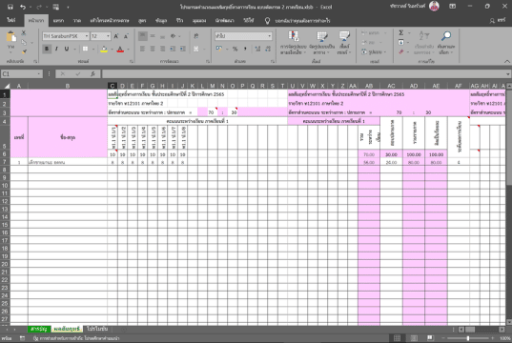
Task: Toggle Bottom Align for cell
Action: [x=162, y=36]
